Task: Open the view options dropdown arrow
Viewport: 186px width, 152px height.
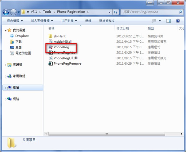Action: 160,21
